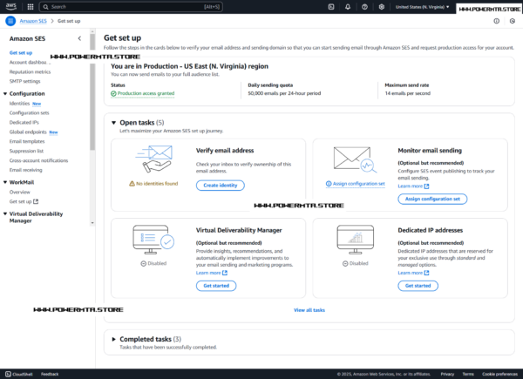Toggle the blue side navigation menu icon
The height and width of the screenshot is (379, 523).
(10, 21)
